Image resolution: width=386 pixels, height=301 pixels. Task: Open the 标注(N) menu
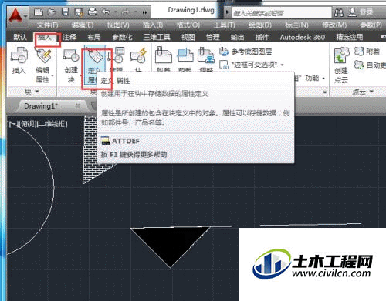click(296, 25)
